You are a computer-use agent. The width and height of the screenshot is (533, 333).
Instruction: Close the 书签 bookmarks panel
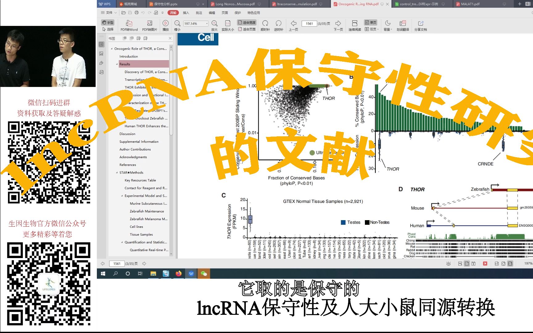tap(170, 38)
